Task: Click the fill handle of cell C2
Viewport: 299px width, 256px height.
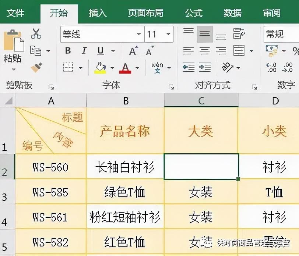Action: click(x=238, y=179)
